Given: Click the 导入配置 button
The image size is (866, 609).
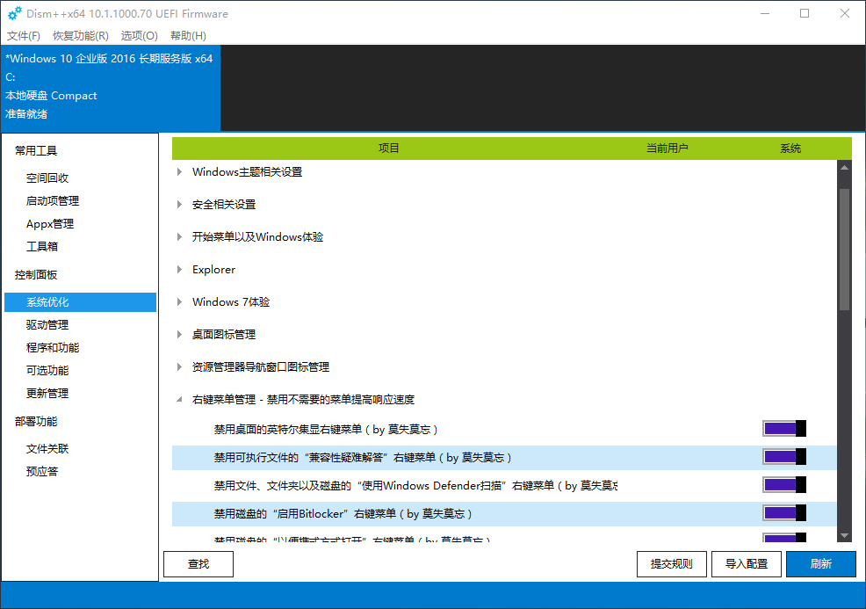Looking at the screenshot, I should [746, 564].
